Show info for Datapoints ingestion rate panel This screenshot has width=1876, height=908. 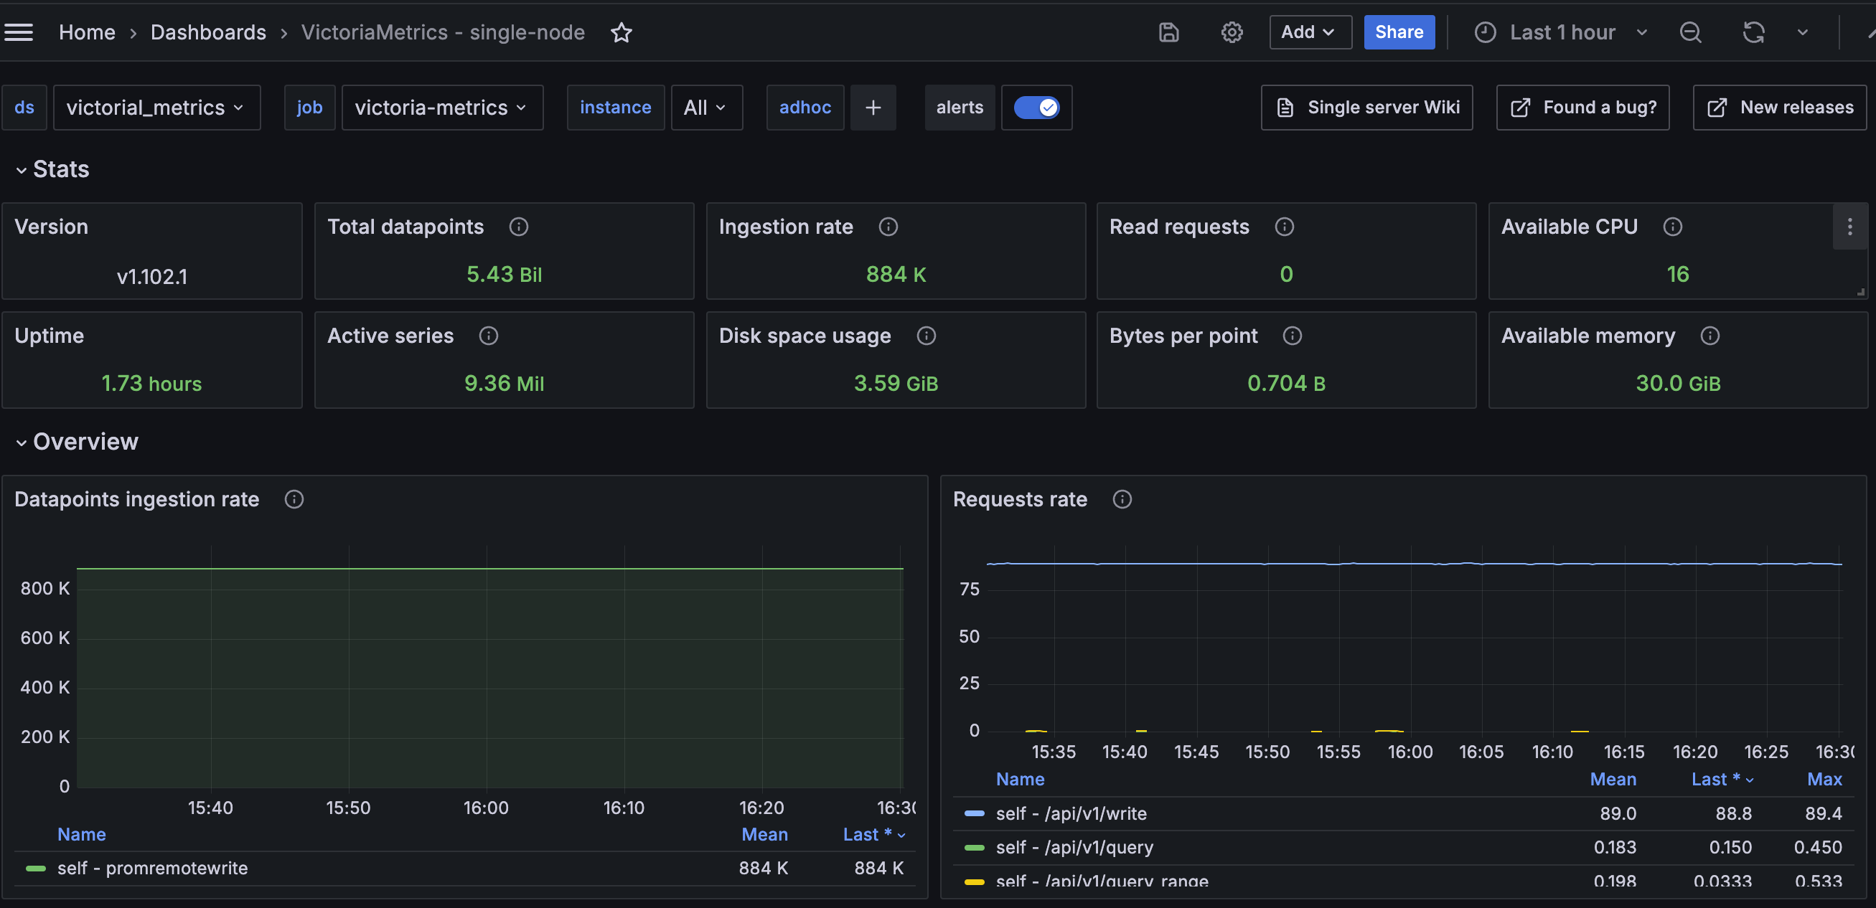pyautogui.click(x=294, y=500)
